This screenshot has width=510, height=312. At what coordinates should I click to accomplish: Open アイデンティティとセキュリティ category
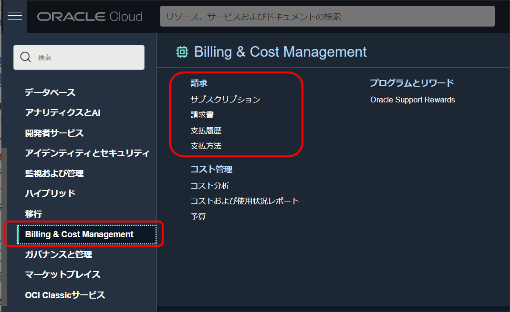[87, 153]
